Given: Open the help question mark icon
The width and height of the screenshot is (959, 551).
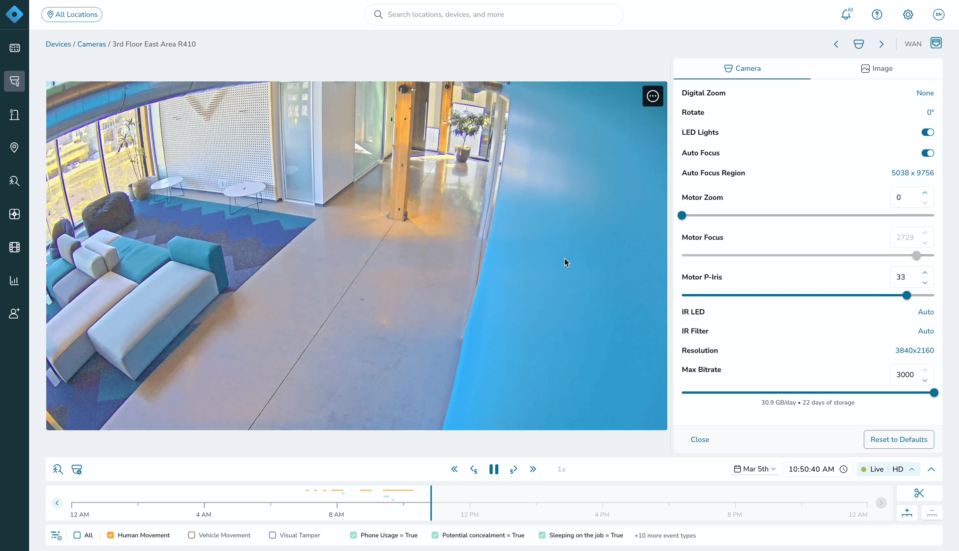Looking at the screenshot, I should tap(877, 15).
